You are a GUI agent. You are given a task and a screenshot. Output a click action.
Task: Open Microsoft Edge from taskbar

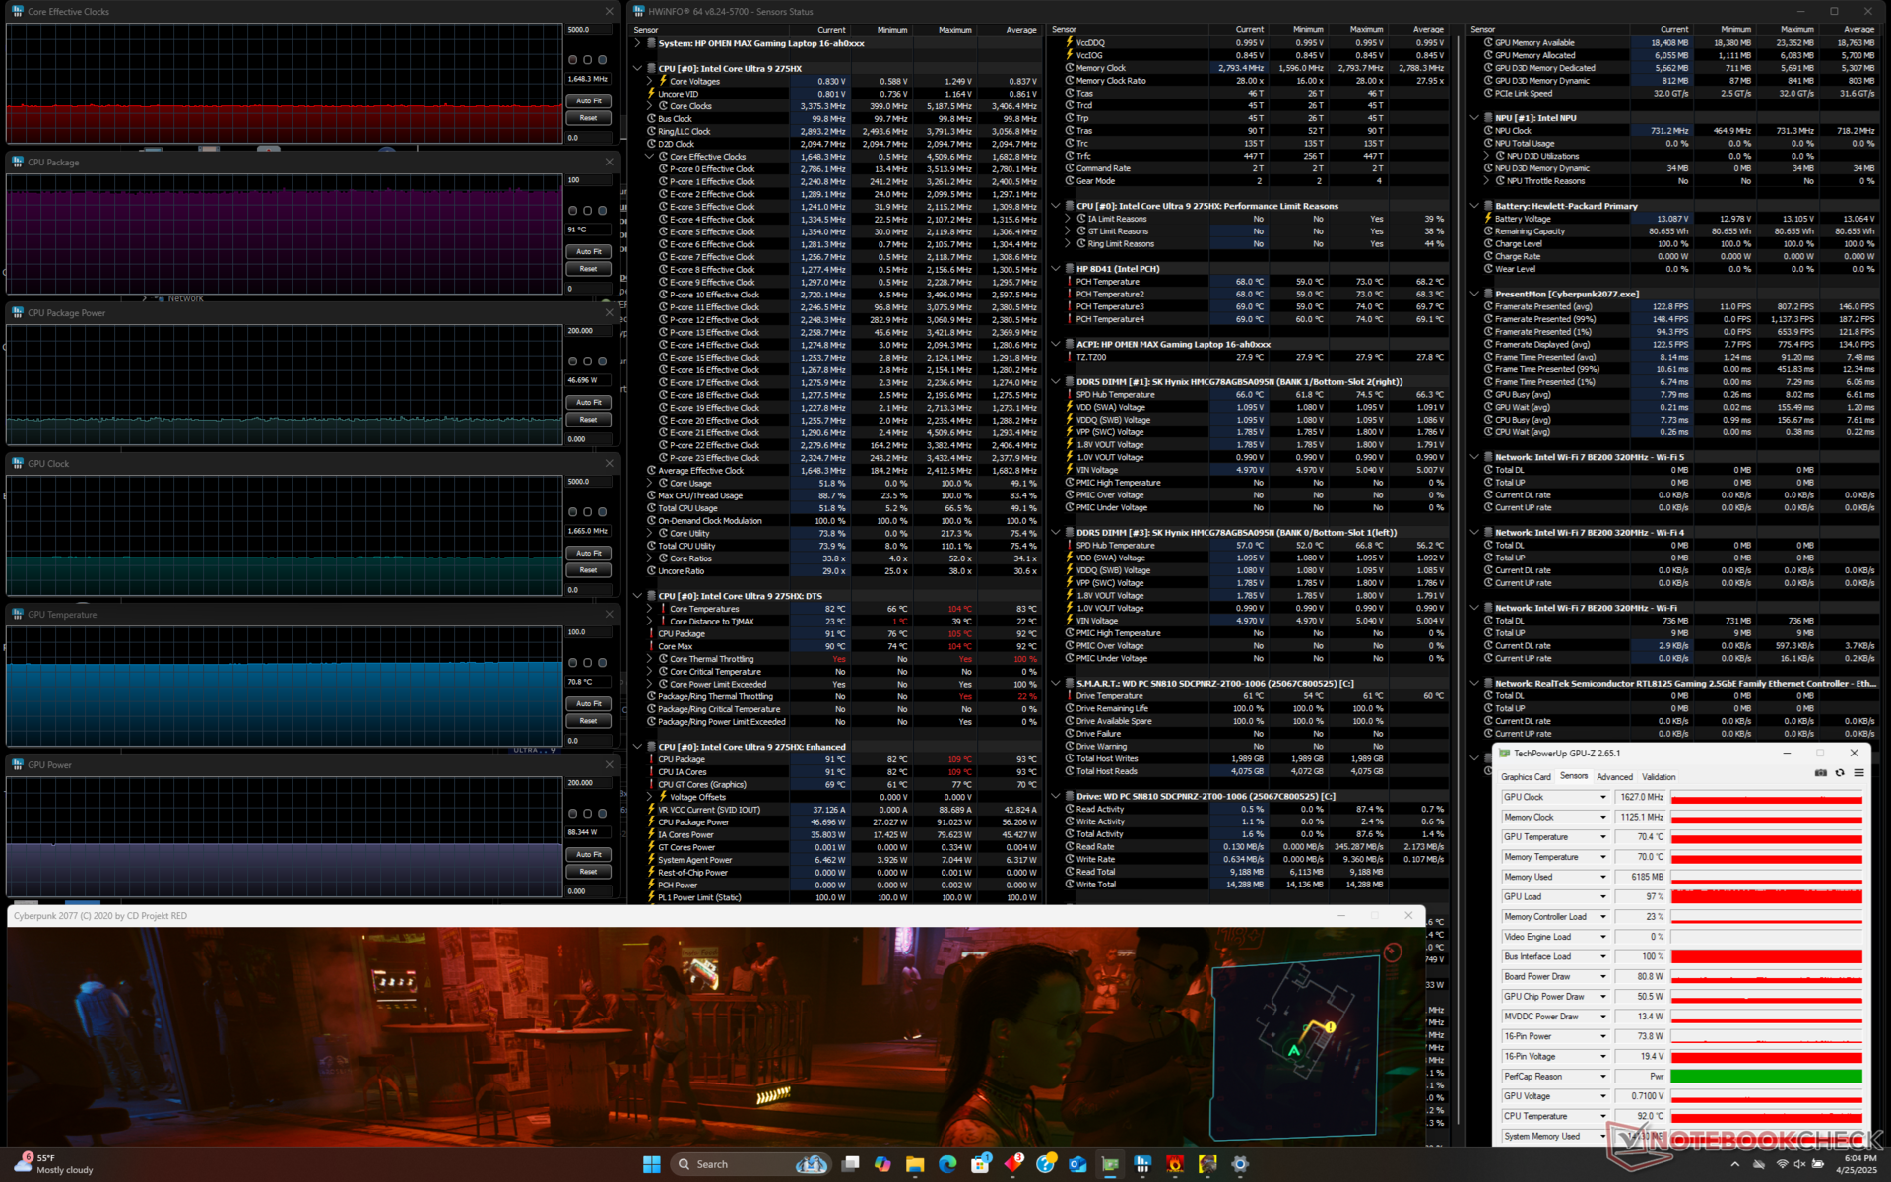[x=947, y=1164]
